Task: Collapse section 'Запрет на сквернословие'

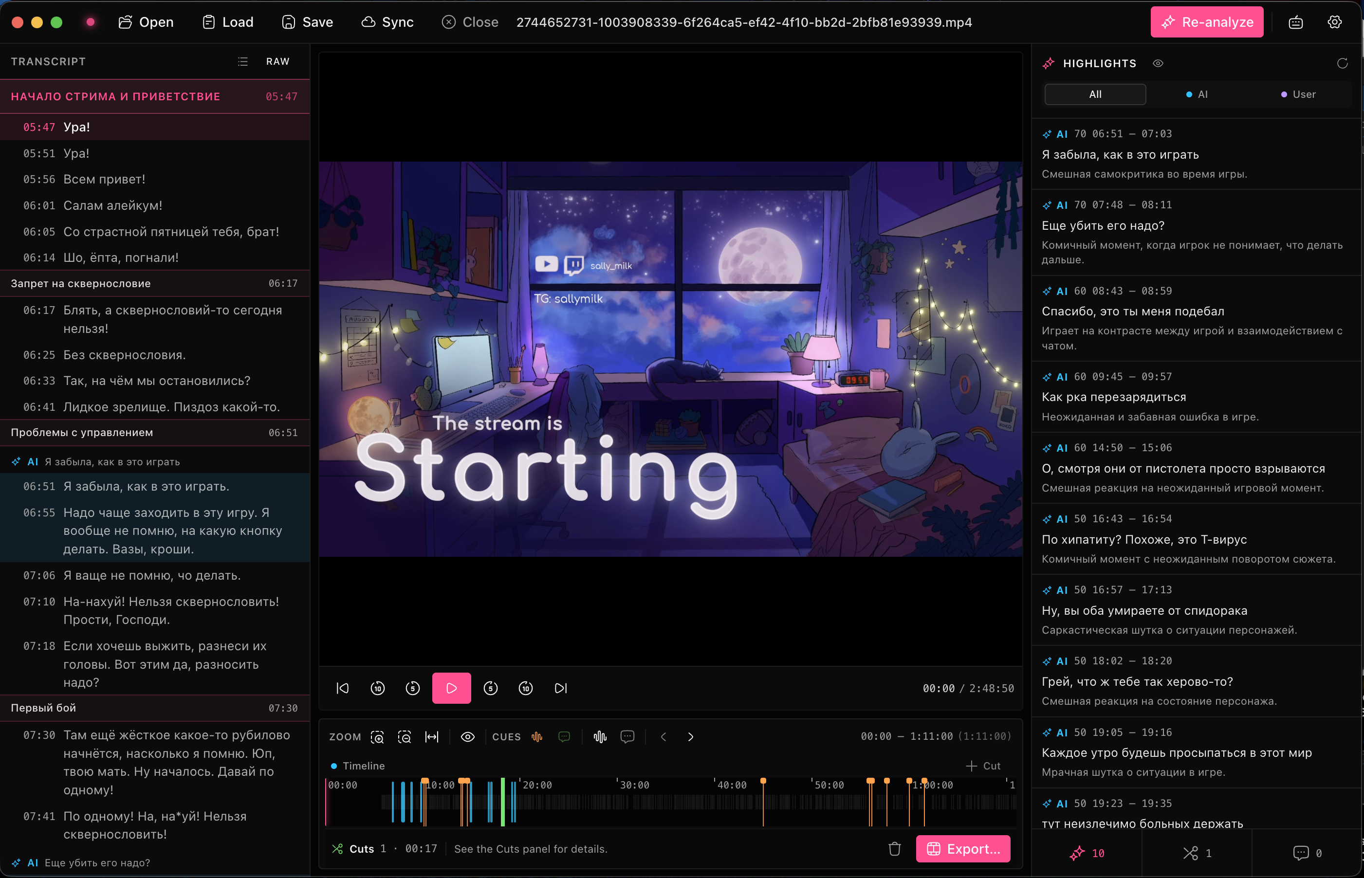Action: [154, 283]
